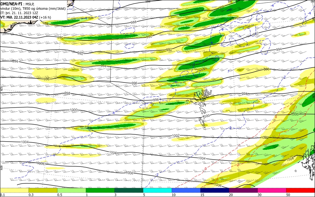Screen dimensions: 315x197
Task: Select the green 1–3 mm legend swatch
Action: pos(100,190)
